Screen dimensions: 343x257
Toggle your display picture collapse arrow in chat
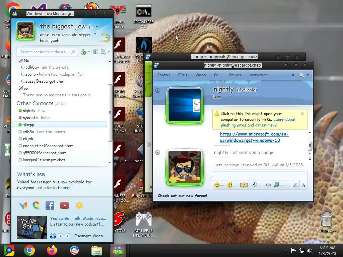157,153
